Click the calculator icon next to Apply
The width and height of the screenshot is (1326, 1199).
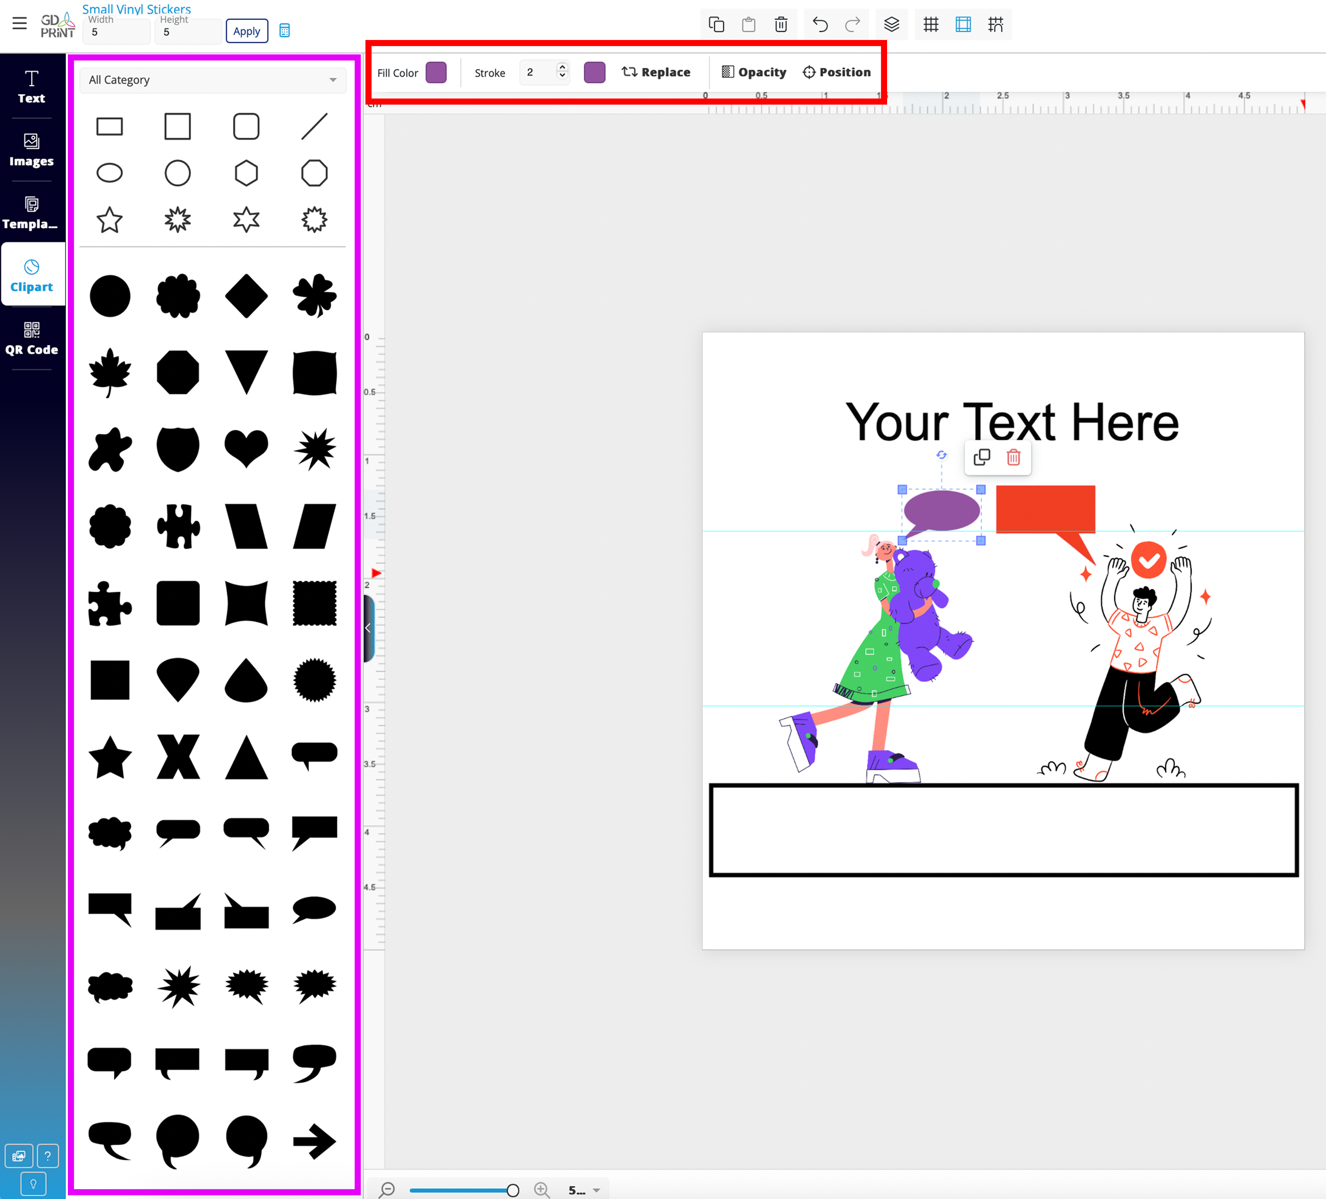[284, 31]
